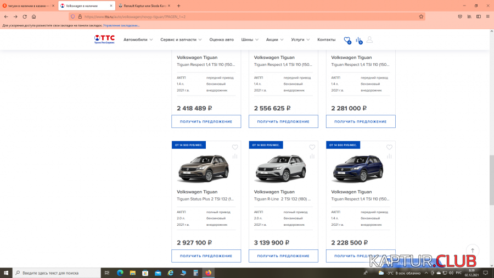Open Microsoft Store from taskbar
The image size is (494, 278).
click(145, 273)
